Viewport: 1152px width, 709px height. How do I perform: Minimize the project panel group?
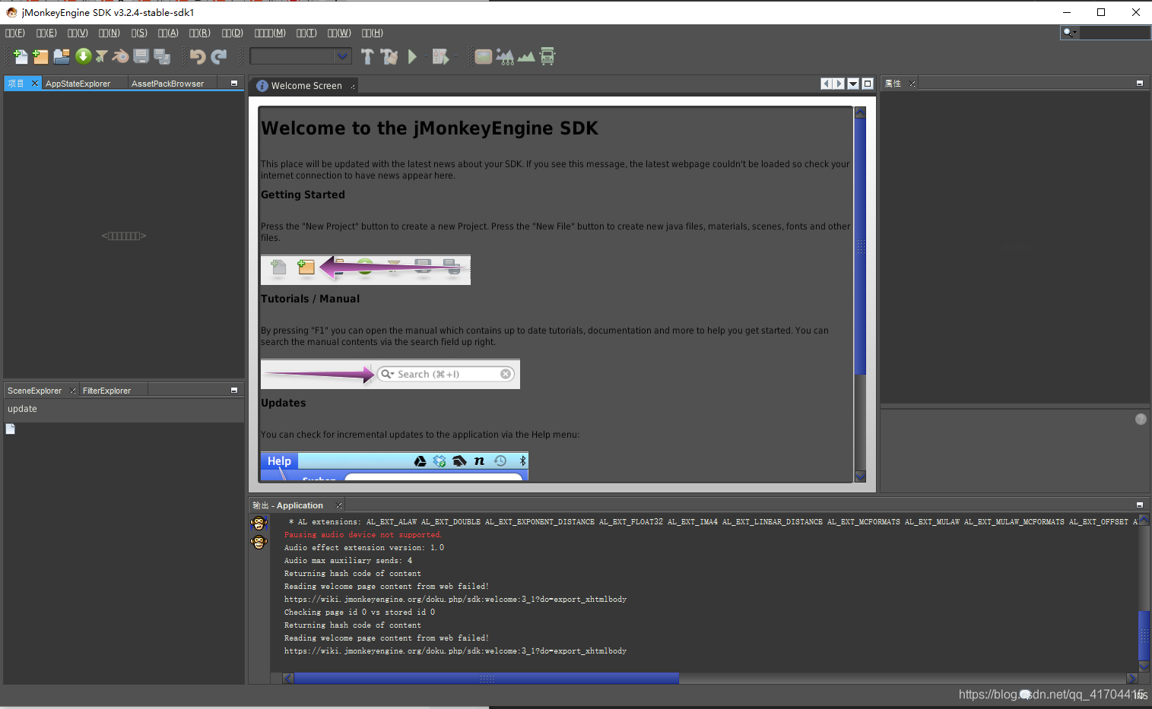tap(234, 83)
